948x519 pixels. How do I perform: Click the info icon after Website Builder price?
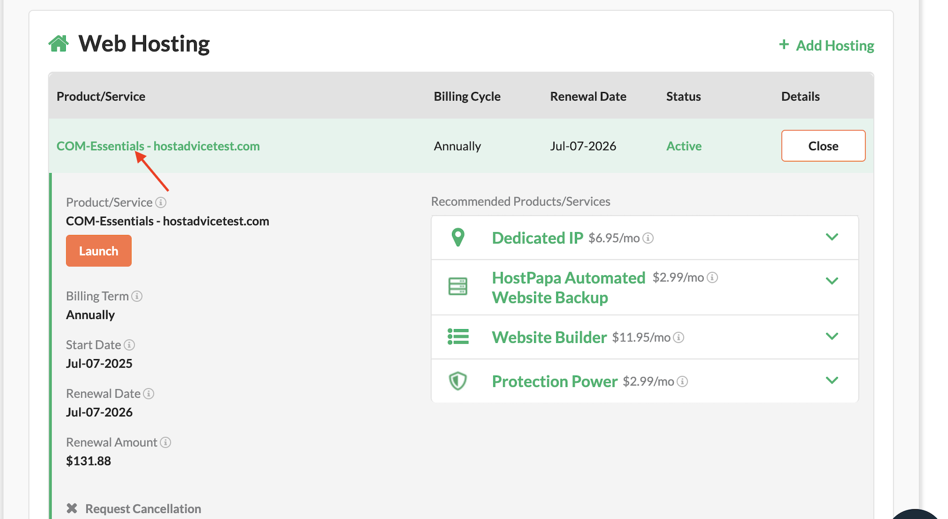(679, 337)
